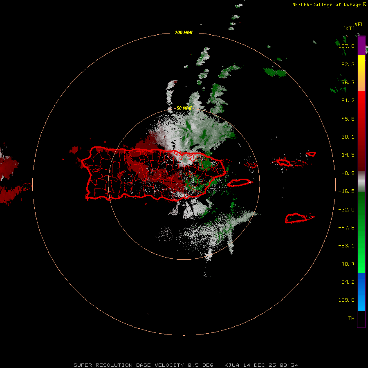368x368 pixels.
Task: Click the St. Thomas island outline
Action: point(284,162)
